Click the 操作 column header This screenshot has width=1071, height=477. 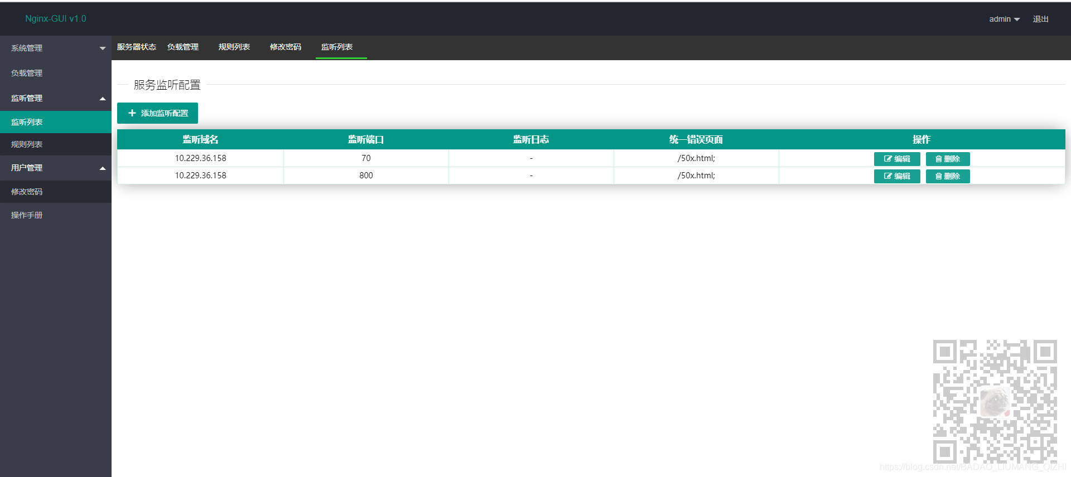pos(922,139)
